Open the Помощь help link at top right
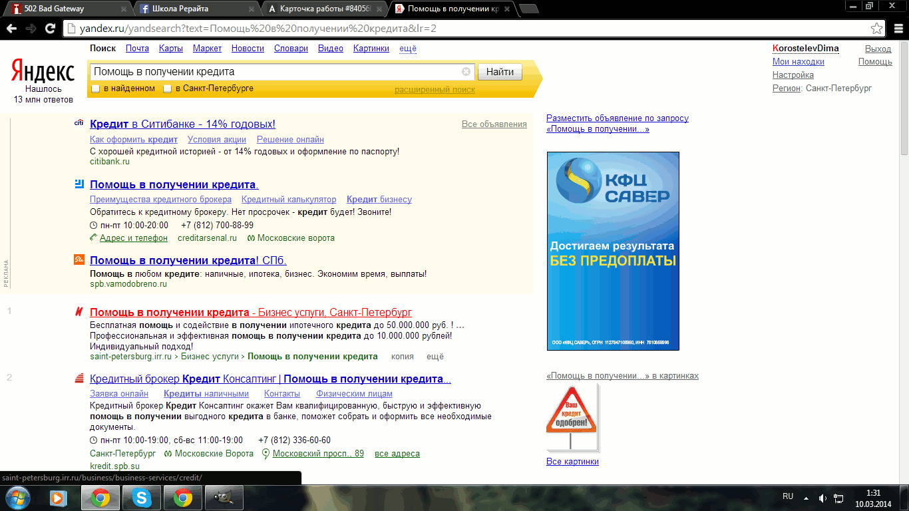The height and width of the screenshot is (511, 909). point(875,62)
